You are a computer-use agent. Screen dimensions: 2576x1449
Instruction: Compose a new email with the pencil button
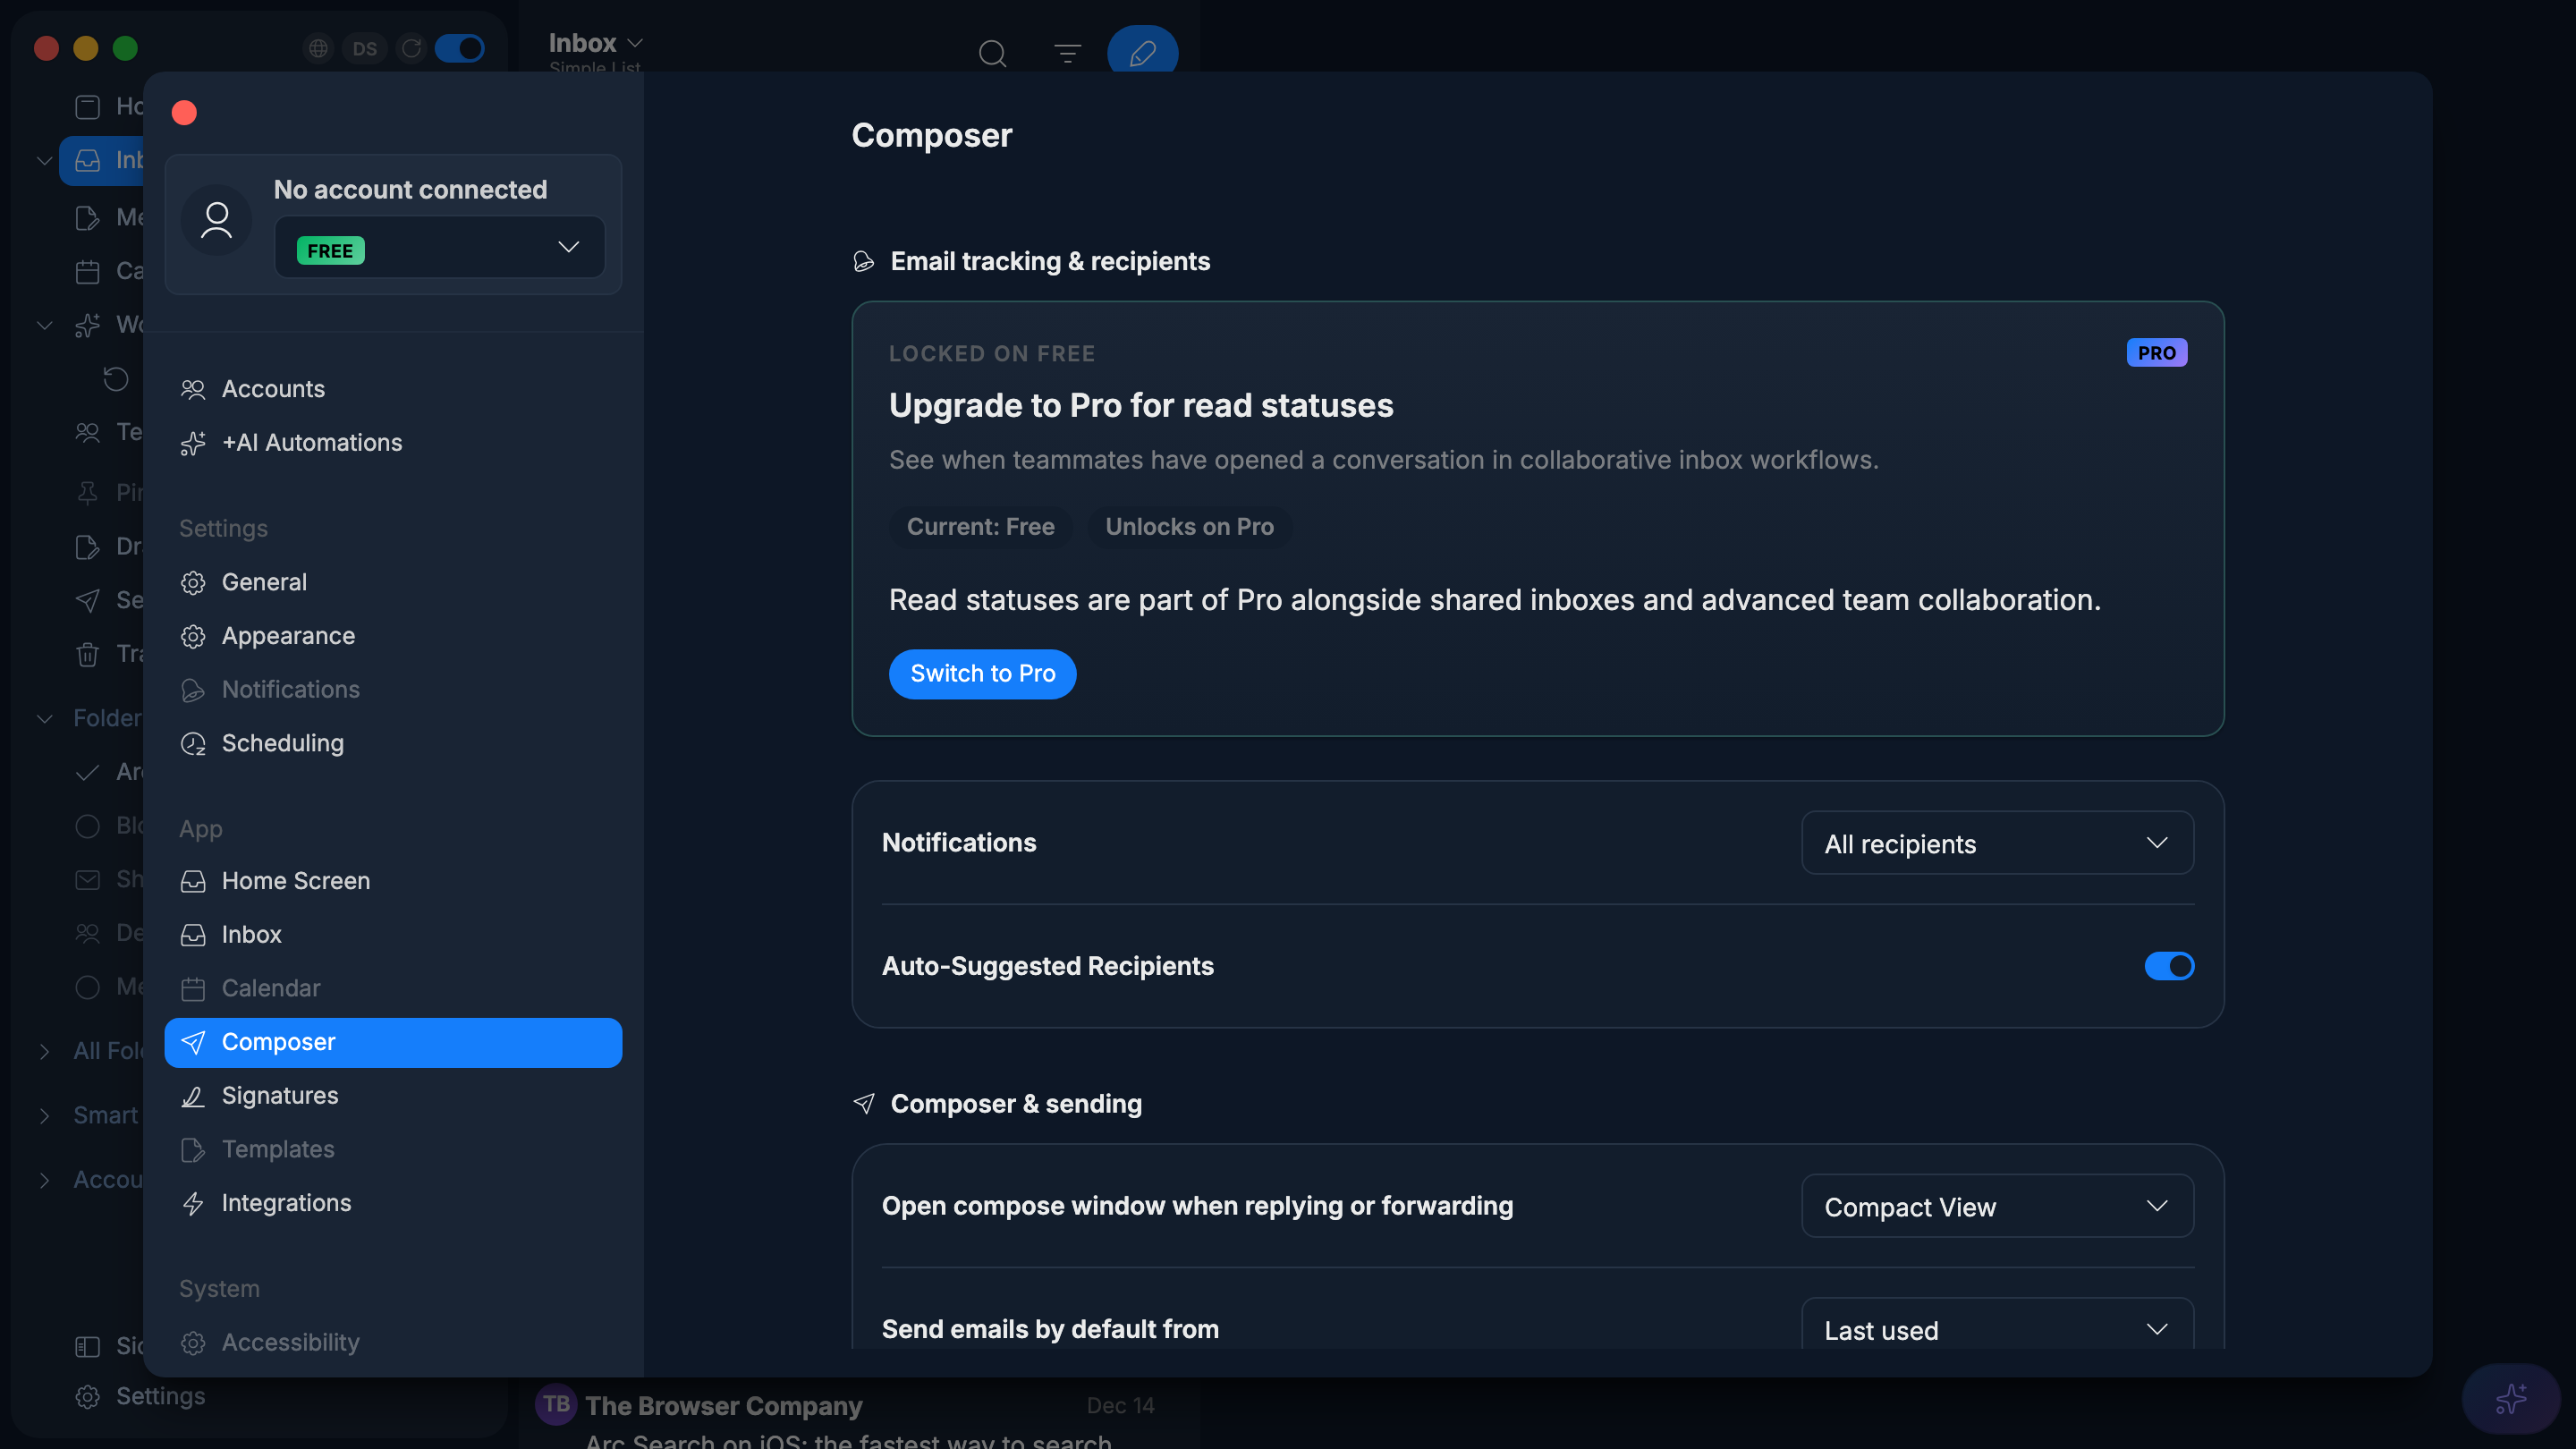click(1142, 52)
